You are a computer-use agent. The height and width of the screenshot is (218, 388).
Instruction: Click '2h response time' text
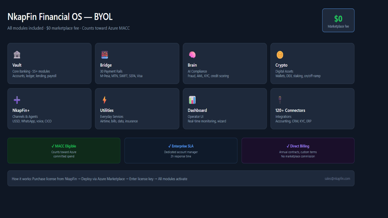coord(181,156)
